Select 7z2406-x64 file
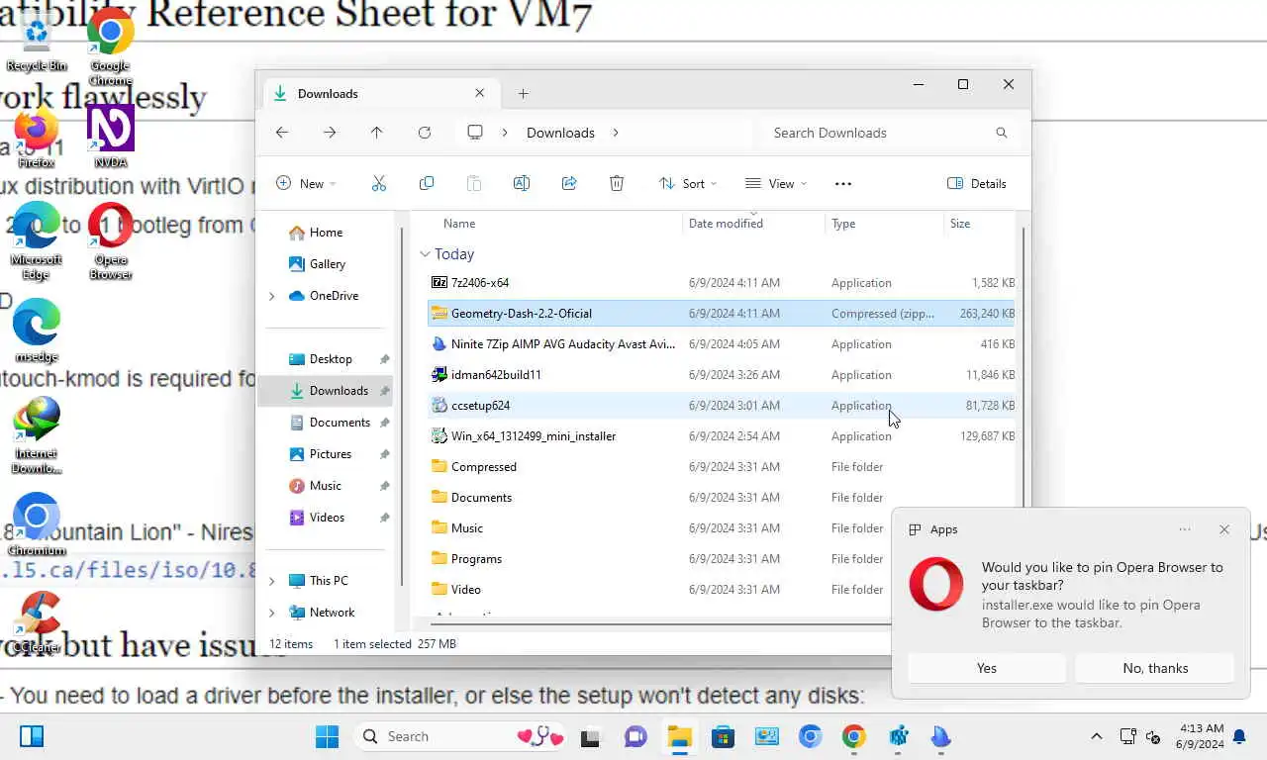This screenshot has height=760, width=1267. pos(723,283)
